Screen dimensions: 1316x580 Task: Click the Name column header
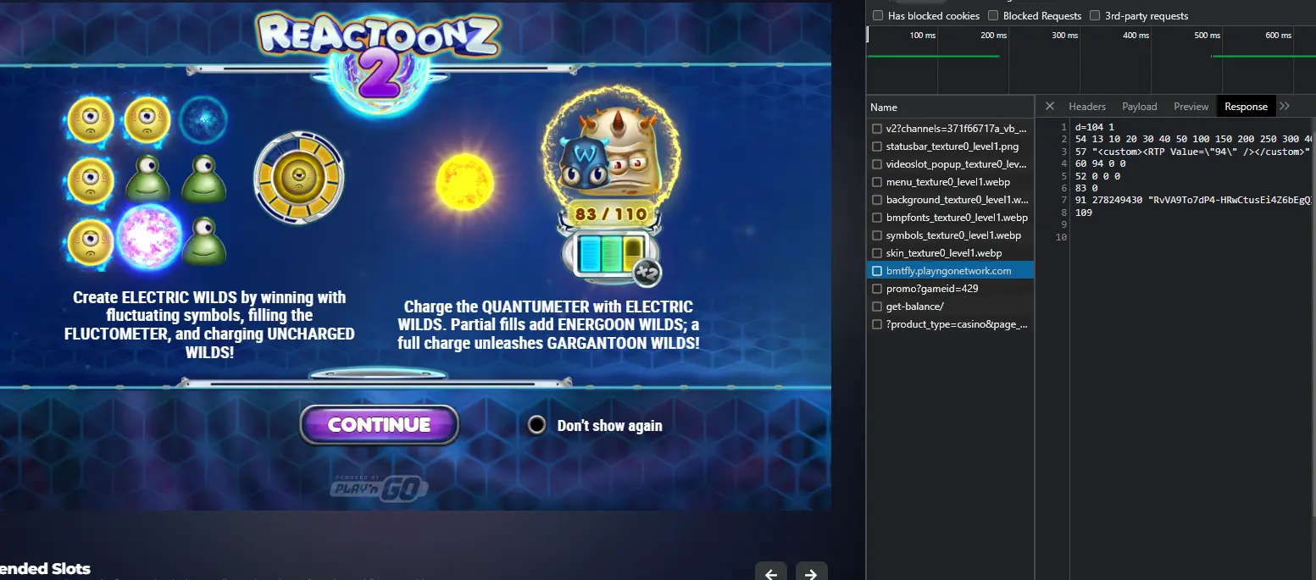pos(950,107)
